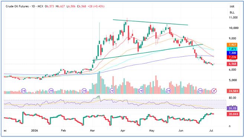Click the lightning event icon near July

point(214,91)
